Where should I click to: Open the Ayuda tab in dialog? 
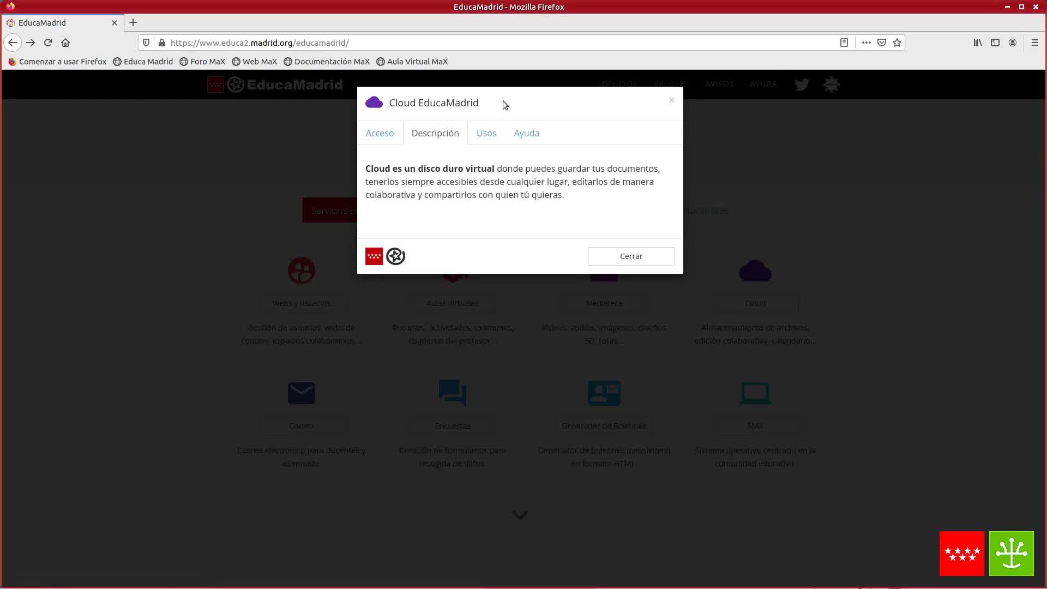pyautogui.click(x=526, y=133)
